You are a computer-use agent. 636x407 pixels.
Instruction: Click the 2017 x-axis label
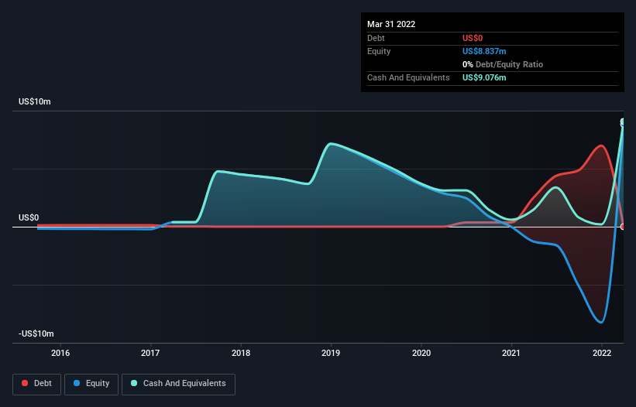(150, 353)
